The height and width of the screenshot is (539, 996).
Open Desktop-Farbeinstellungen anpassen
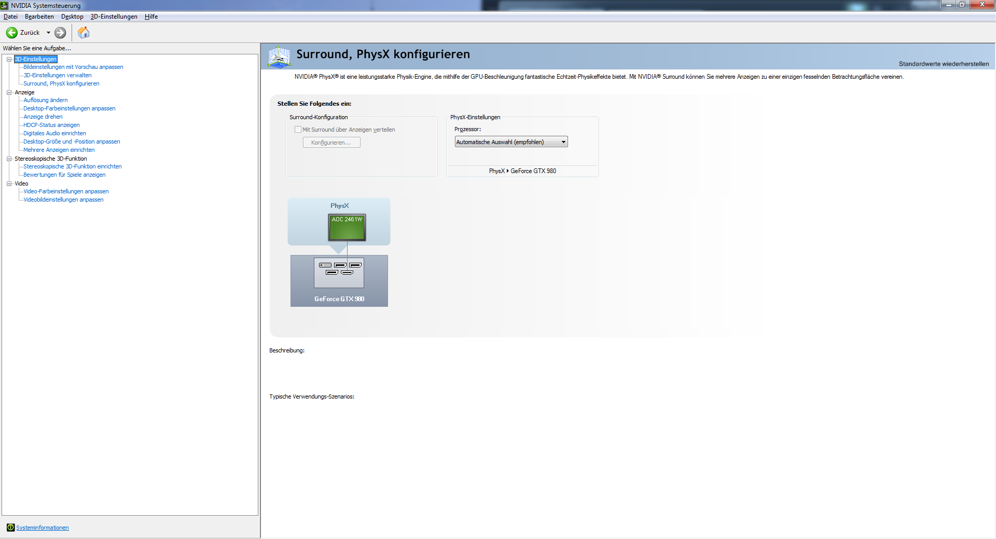tap(70, 108)
